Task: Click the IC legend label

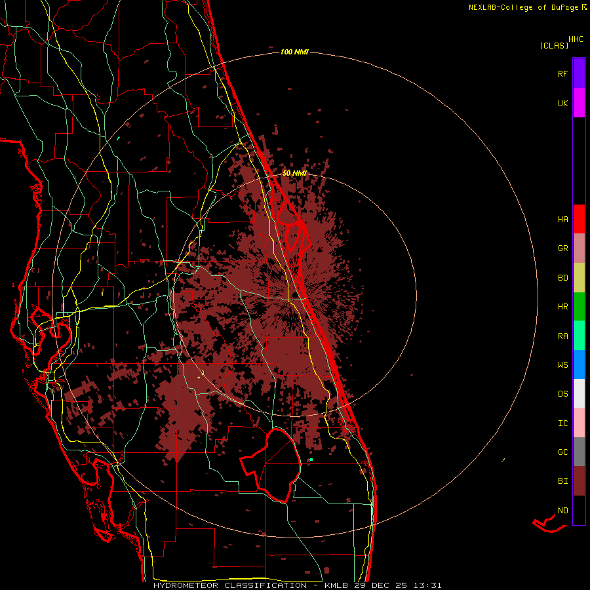Action: pos(562,423)
